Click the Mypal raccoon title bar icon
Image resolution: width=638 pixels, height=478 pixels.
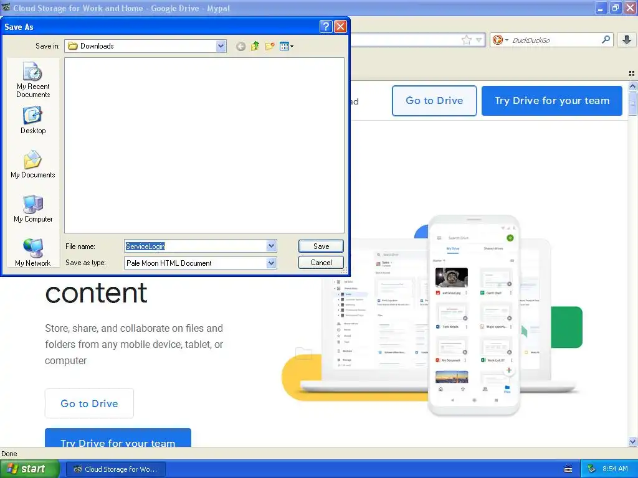pyautogui.click(x=6, y=7)
